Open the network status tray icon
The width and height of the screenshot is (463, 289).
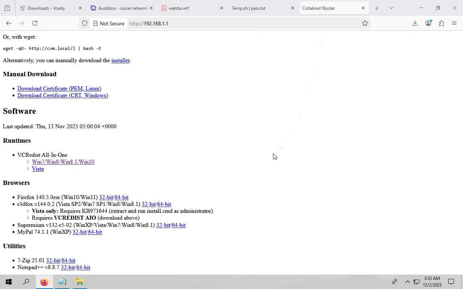pyautogui.click(x=416, y=282)
